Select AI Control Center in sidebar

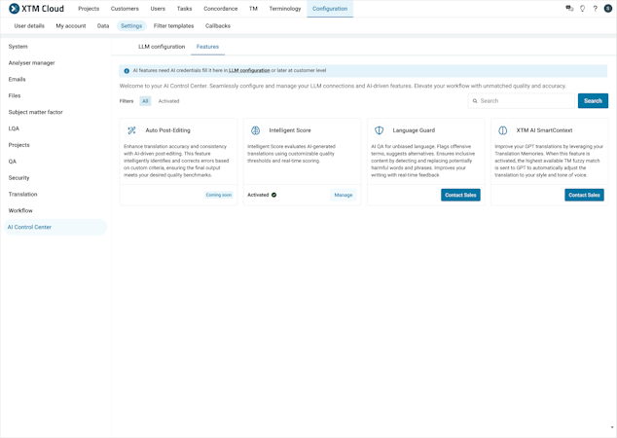coord(55,227)
